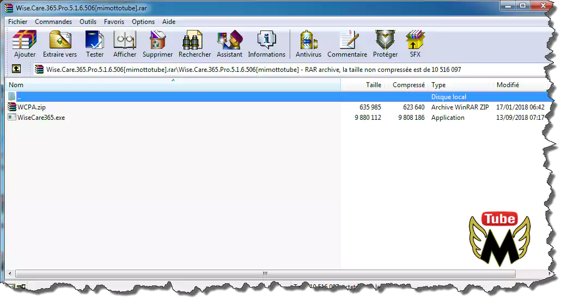Close the WinRAR window
The image size is (568, 305).
tap(542, 6)
